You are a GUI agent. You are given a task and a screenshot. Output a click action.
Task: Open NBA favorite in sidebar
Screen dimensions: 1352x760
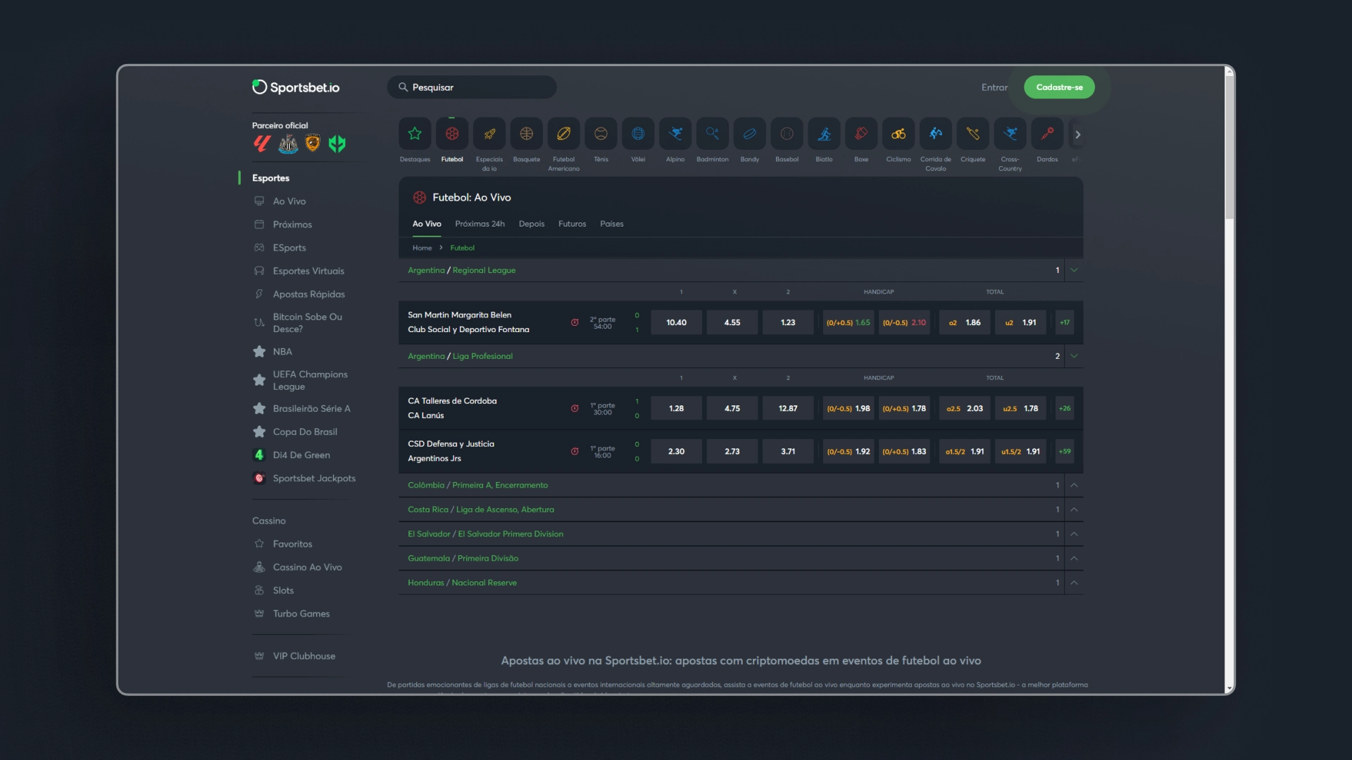(x=282, y=352)
